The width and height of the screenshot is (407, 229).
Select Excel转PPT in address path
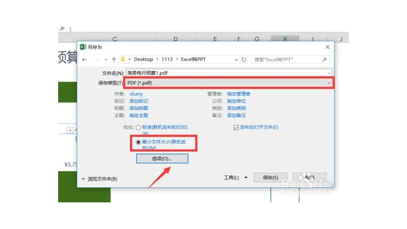193,59
